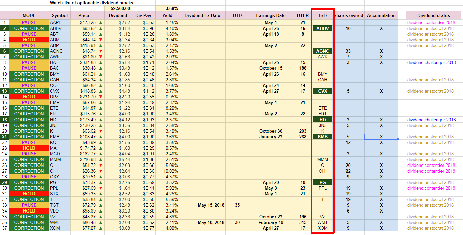Click the January 23 earnings date
The height and width of the screenshot is (235, 463).
coord(271,137)
